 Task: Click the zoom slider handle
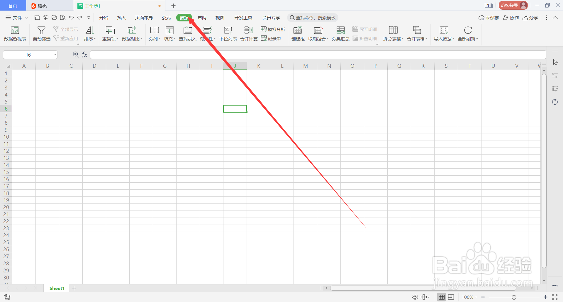(514, 297)
